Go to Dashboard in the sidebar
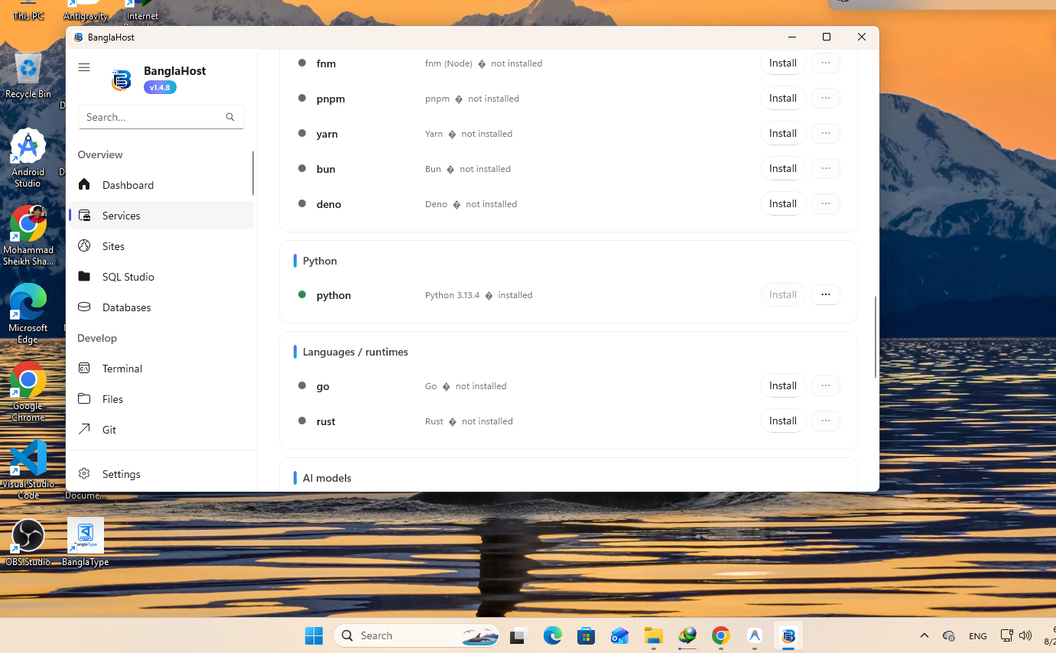Viewport: 1056px width, 653px height. [x=161, y=185]
